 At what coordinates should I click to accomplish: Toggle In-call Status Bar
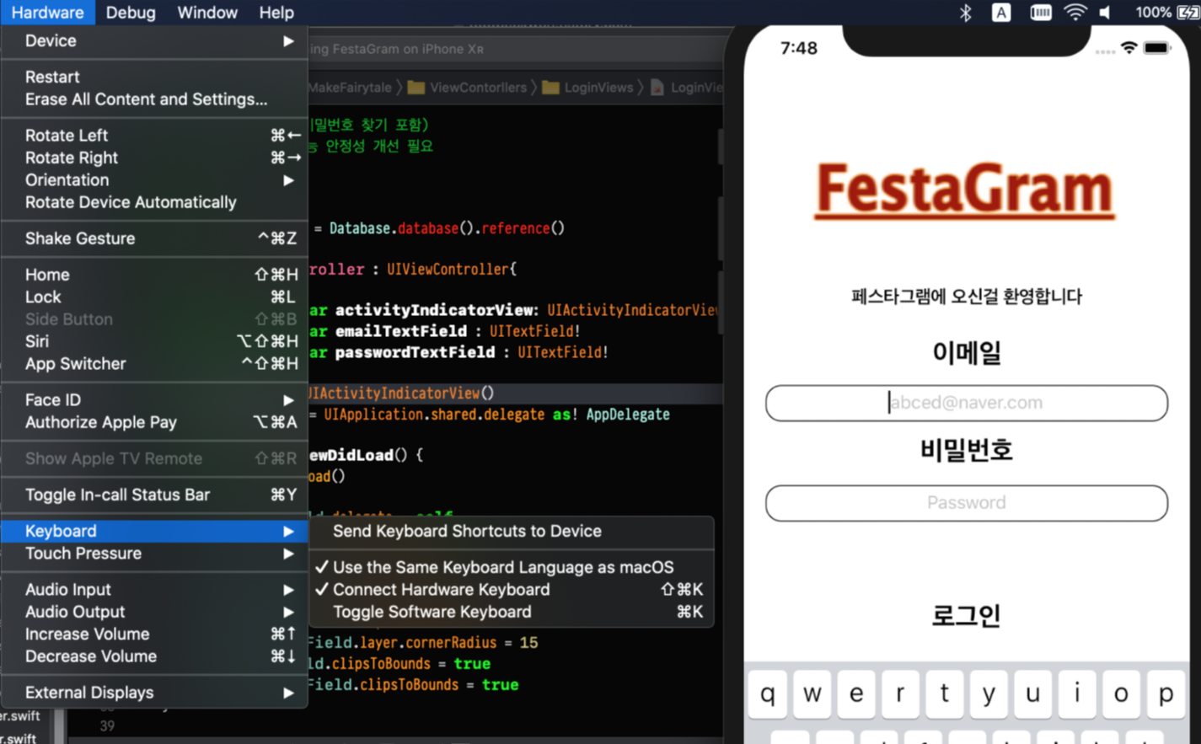(x=154, y=495)
